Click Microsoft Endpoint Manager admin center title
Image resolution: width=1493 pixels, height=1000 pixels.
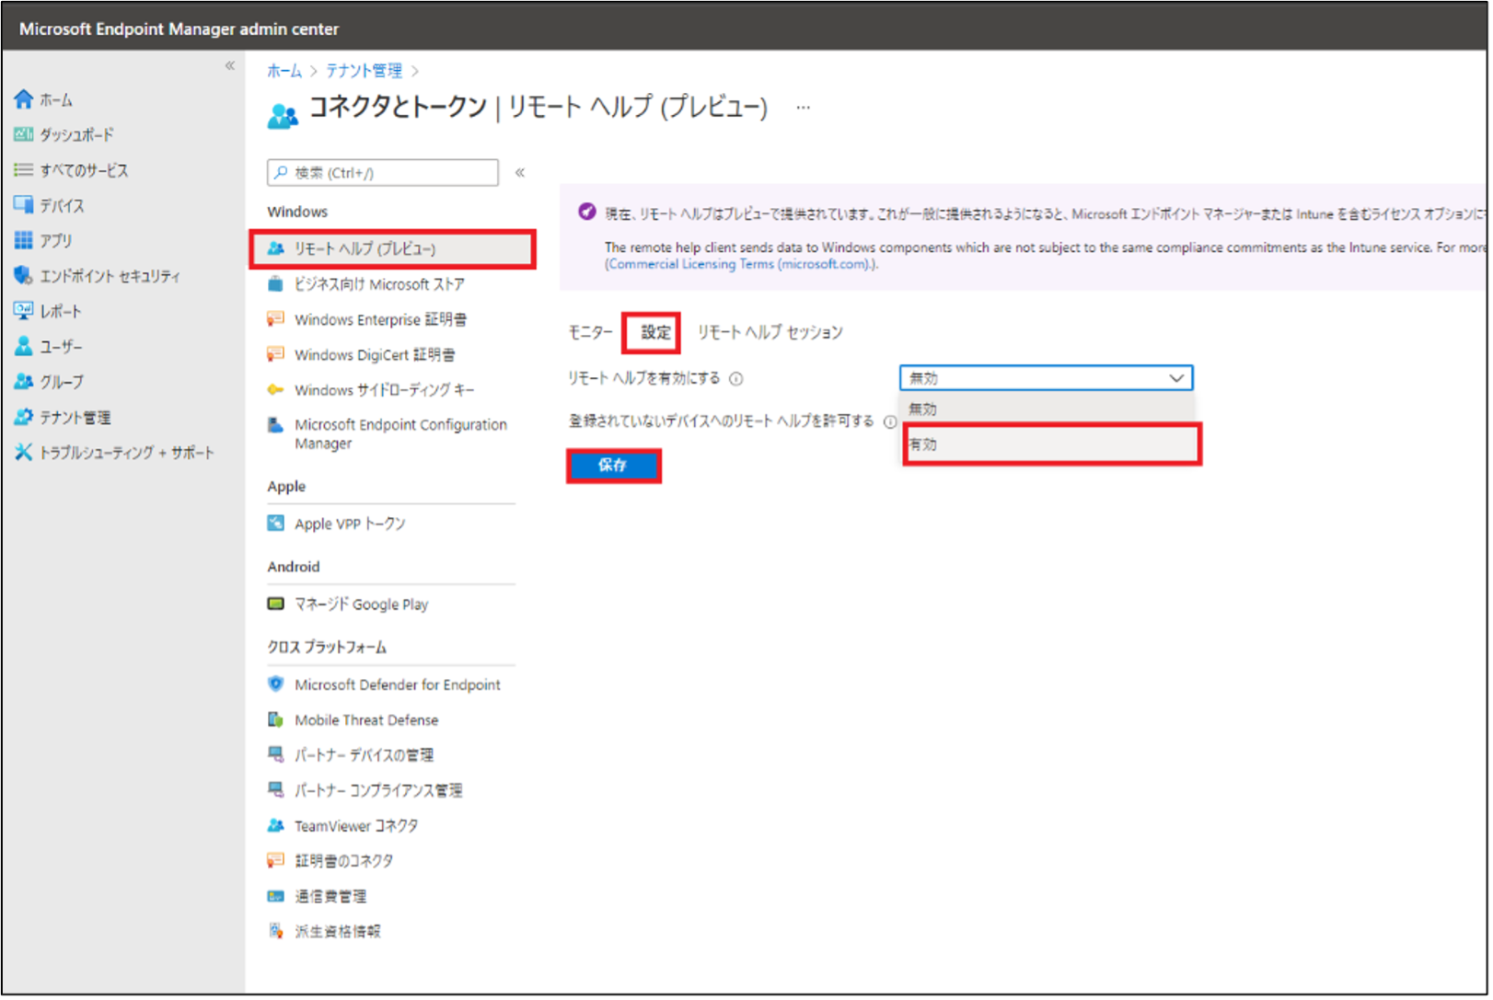click(179, 29)
